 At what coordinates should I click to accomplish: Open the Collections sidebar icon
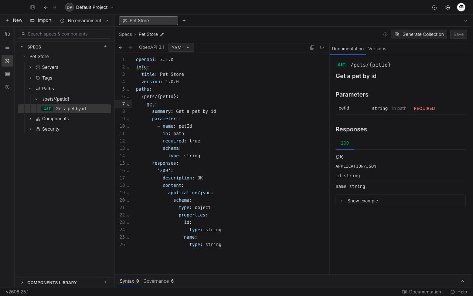pos(7,34)
